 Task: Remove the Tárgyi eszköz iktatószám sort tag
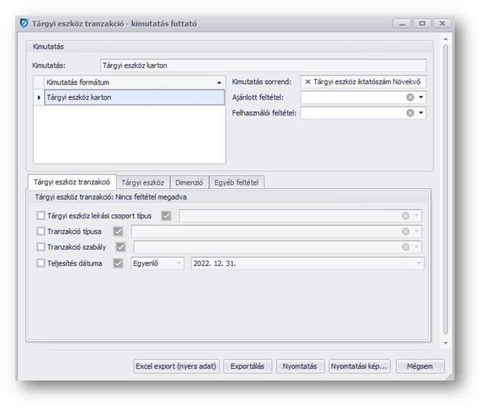pyautogui.click(x=308, y=82)
